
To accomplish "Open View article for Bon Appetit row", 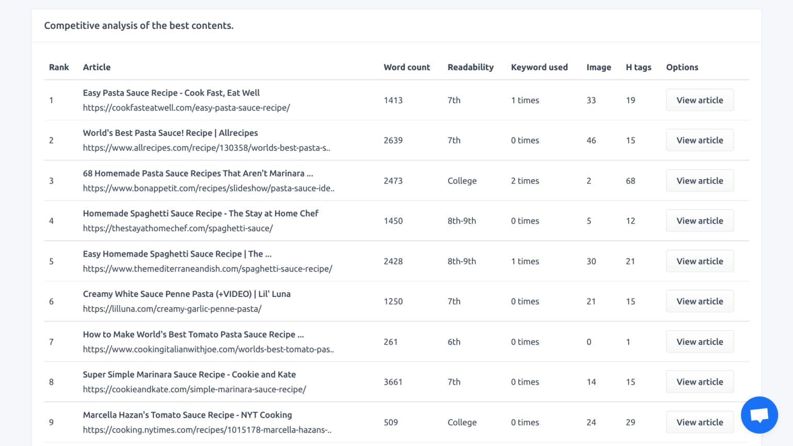I will click(700, 181).
